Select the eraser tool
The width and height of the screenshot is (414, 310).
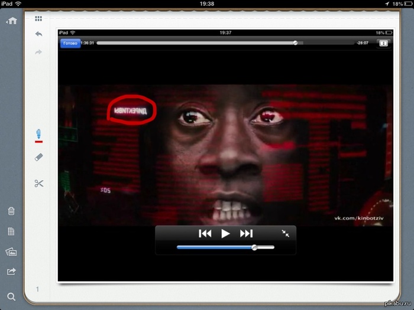click(38, 158)
